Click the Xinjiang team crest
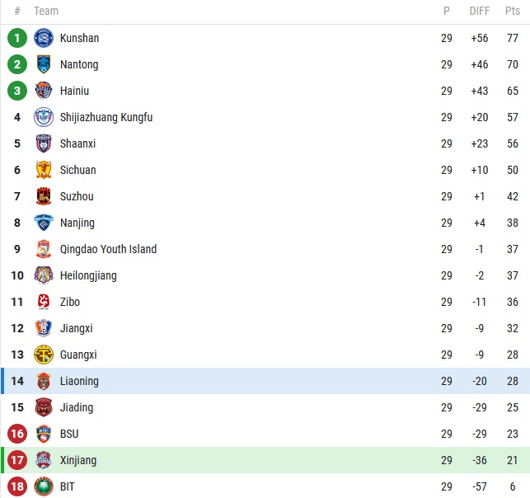Image resolution: width=530 pixels, height=498 pixels. tap(44, 460)
